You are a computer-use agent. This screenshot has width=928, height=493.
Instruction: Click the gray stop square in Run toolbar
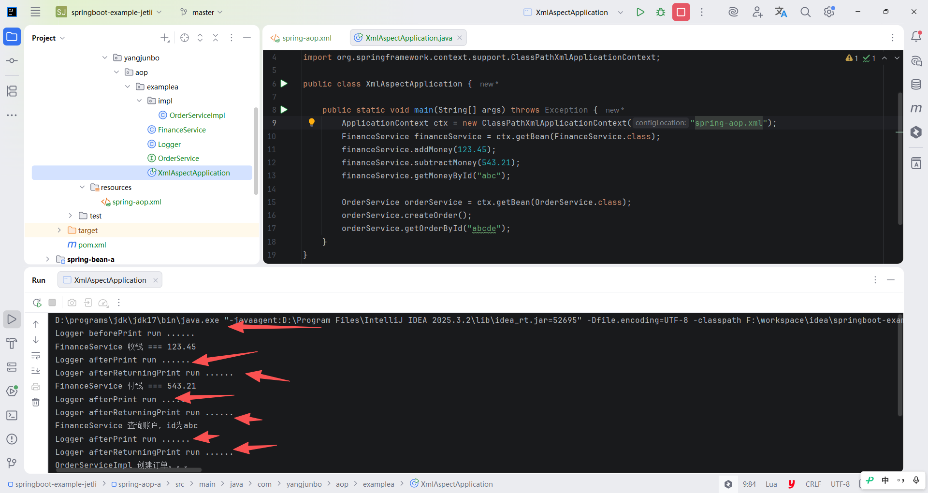52,303
